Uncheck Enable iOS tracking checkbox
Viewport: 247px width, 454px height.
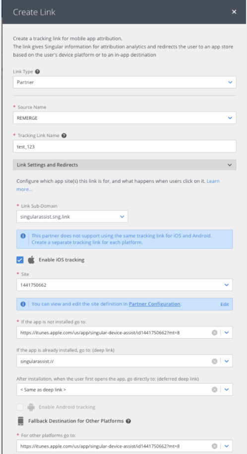(x=20, y=260)
